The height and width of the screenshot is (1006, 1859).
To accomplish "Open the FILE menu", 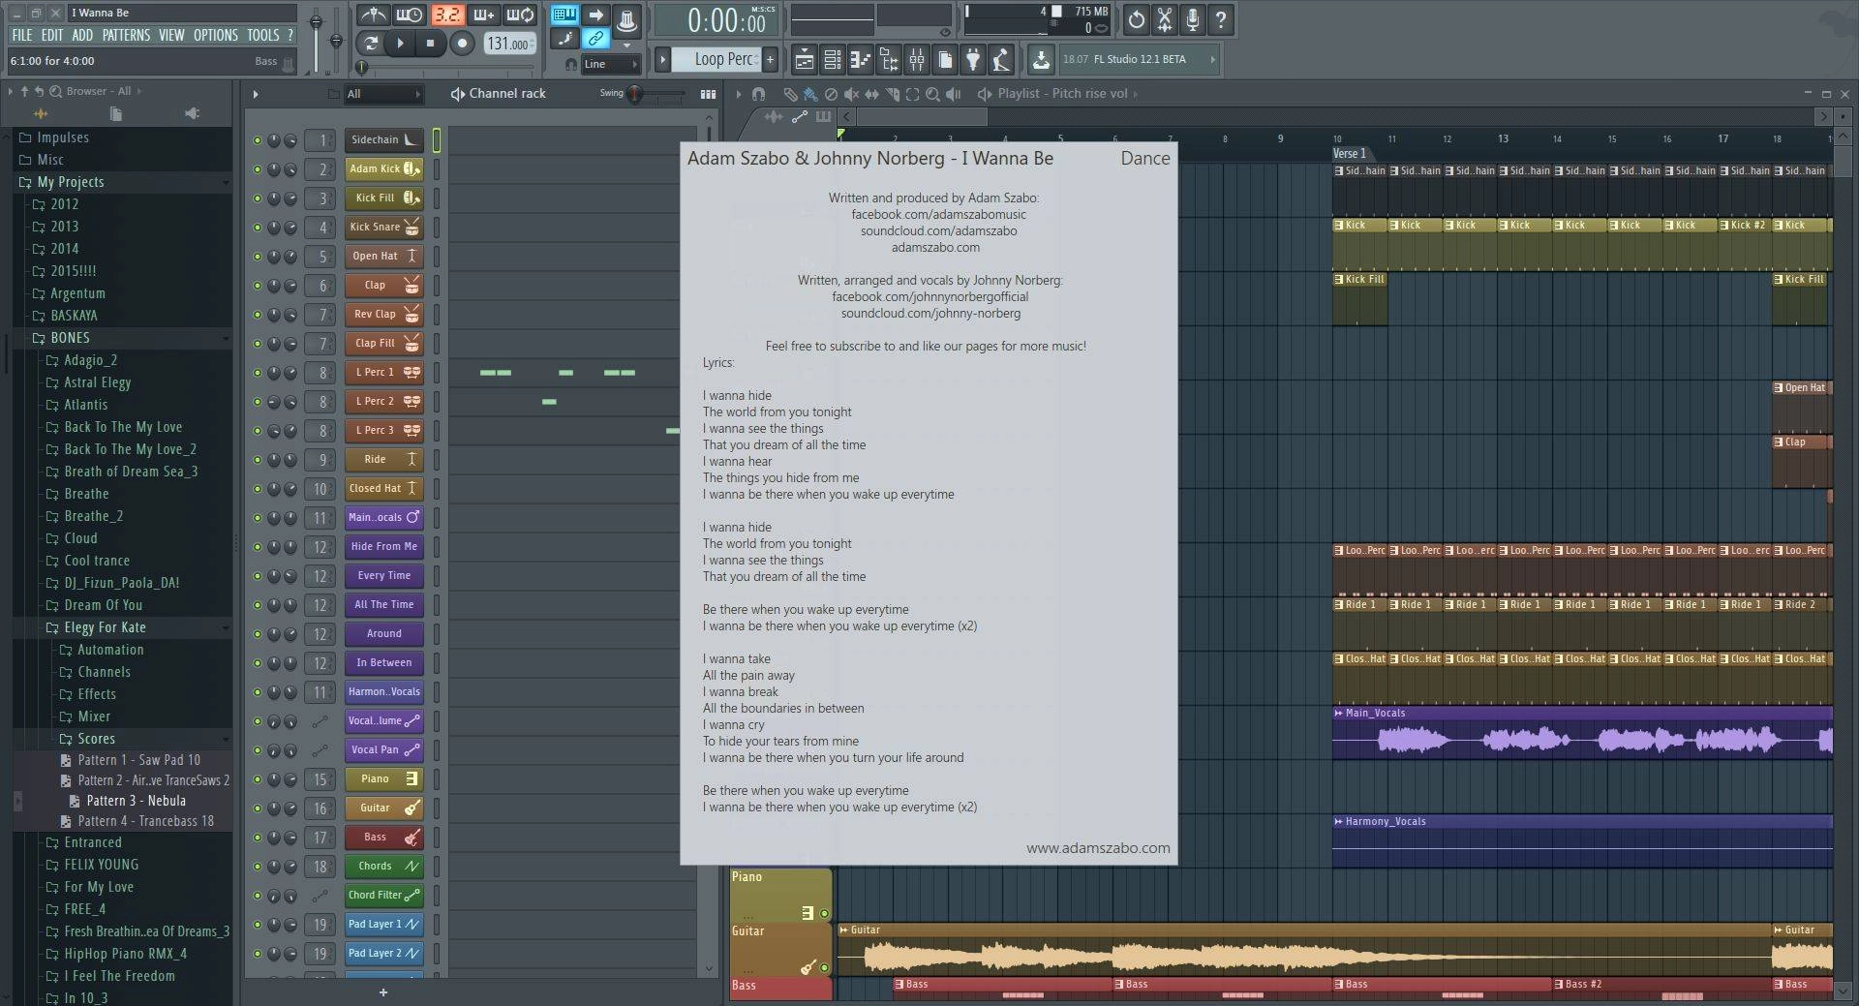I will pyautogui.click(x=21, y=35).
